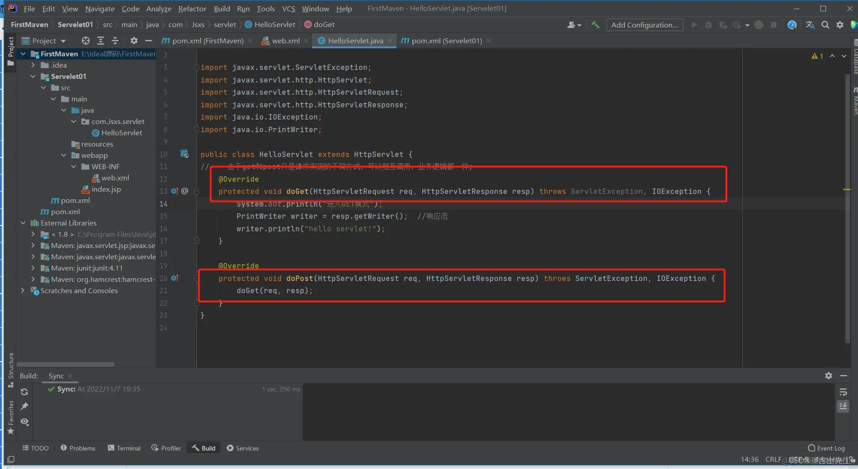Click Expand All in Project panel
This screenshot has height=469, width=858.
[x=101, y=41]
